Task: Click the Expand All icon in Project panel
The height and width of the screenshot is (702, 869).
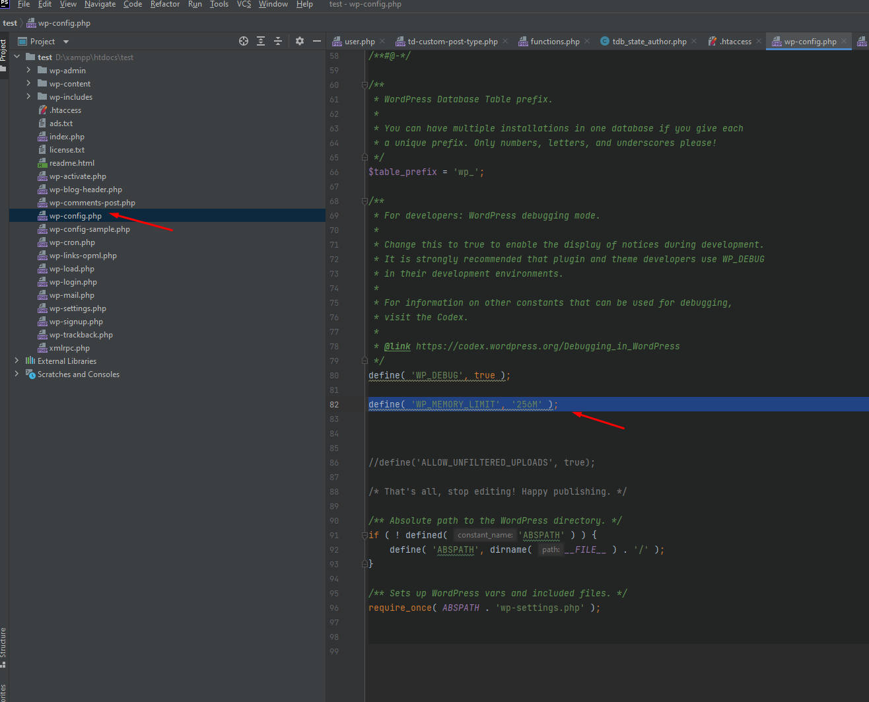Action: (x=261, y=41)
